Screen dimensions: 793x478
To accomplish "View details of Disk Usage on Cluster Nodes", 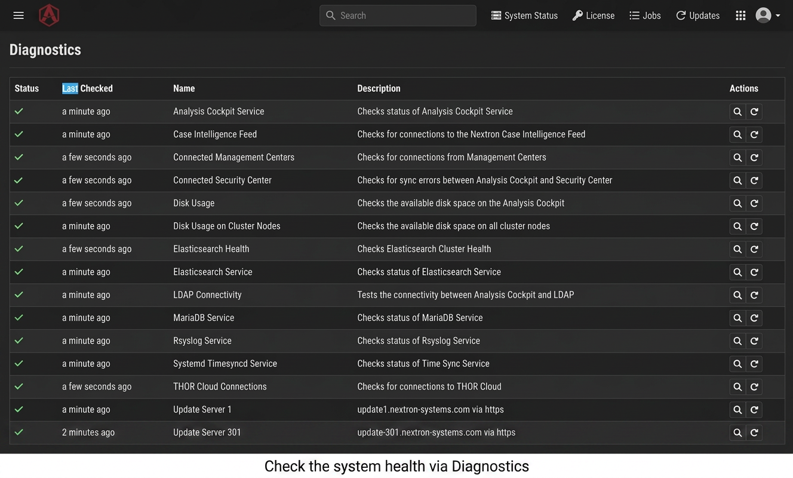I will (x=737, y=226).
